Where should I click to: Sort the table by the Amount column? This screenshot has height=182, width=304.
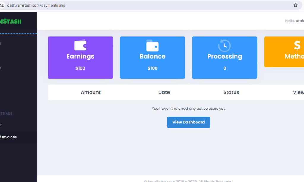(91, 92)
